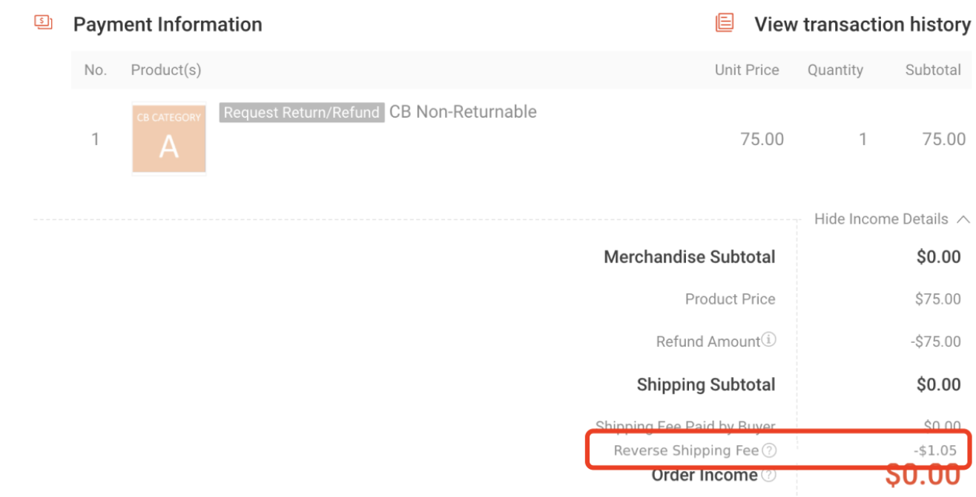The height and width of the screenshot is (497, 976).
Task: Open View transaction history link
Action: pyautogui.click(x=862, y=24)
